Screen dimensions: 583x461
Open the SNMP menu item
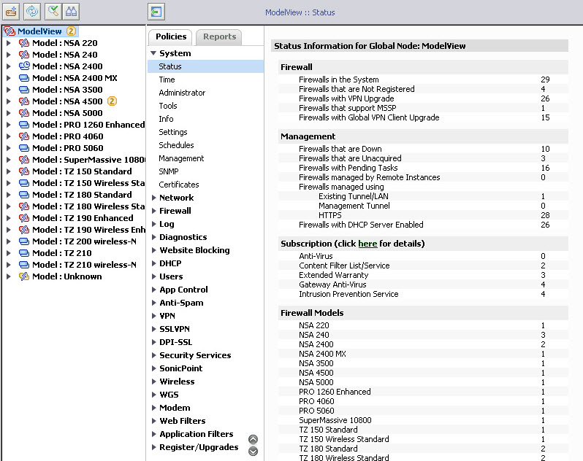(x=169, y=171)
